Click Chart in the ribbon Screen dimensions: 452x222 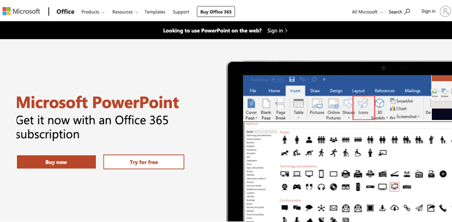pyautogui.click(x=398, y=109)
